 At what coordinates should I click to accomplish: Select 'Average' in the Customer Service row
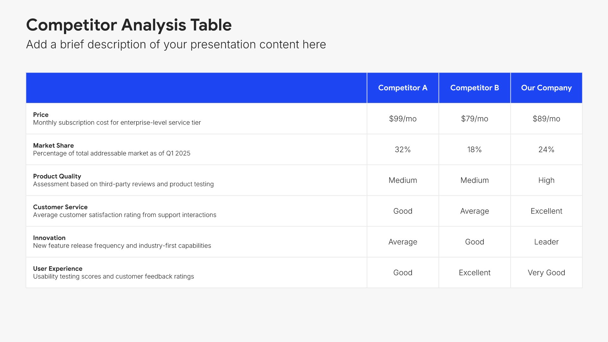click(x=475, y=211)
